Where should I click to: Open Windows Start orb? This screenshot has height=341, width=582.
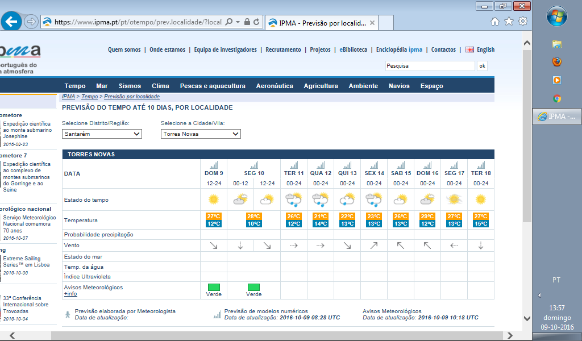pyautogui.click(x=557, y=16)
